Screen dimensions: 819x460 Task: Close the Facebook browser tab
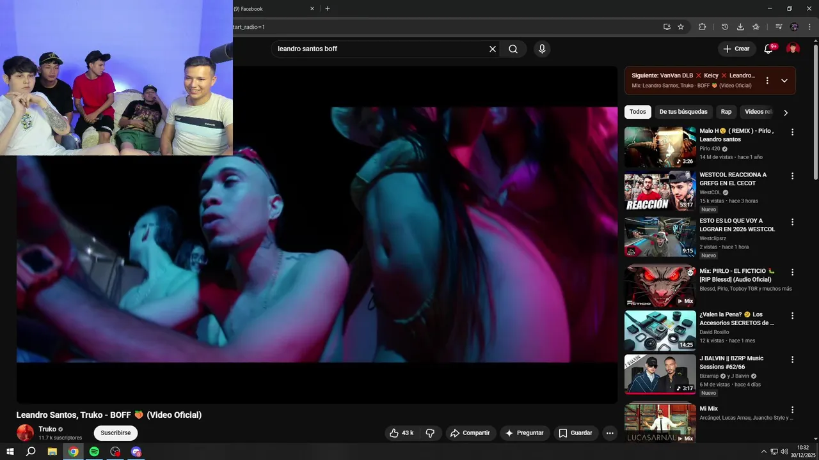pos(312,9)
